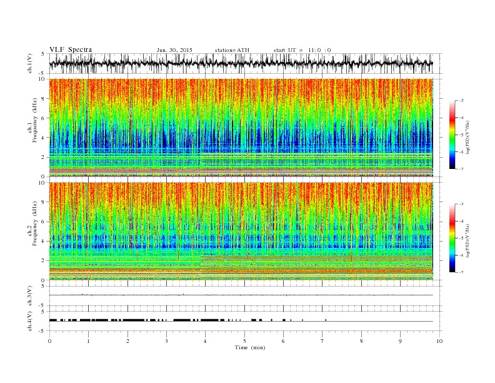Image resolution: width=495 pixels, height=383 pixels.
Task: Click the time axis tick label '8'
Action: (361, 341)
